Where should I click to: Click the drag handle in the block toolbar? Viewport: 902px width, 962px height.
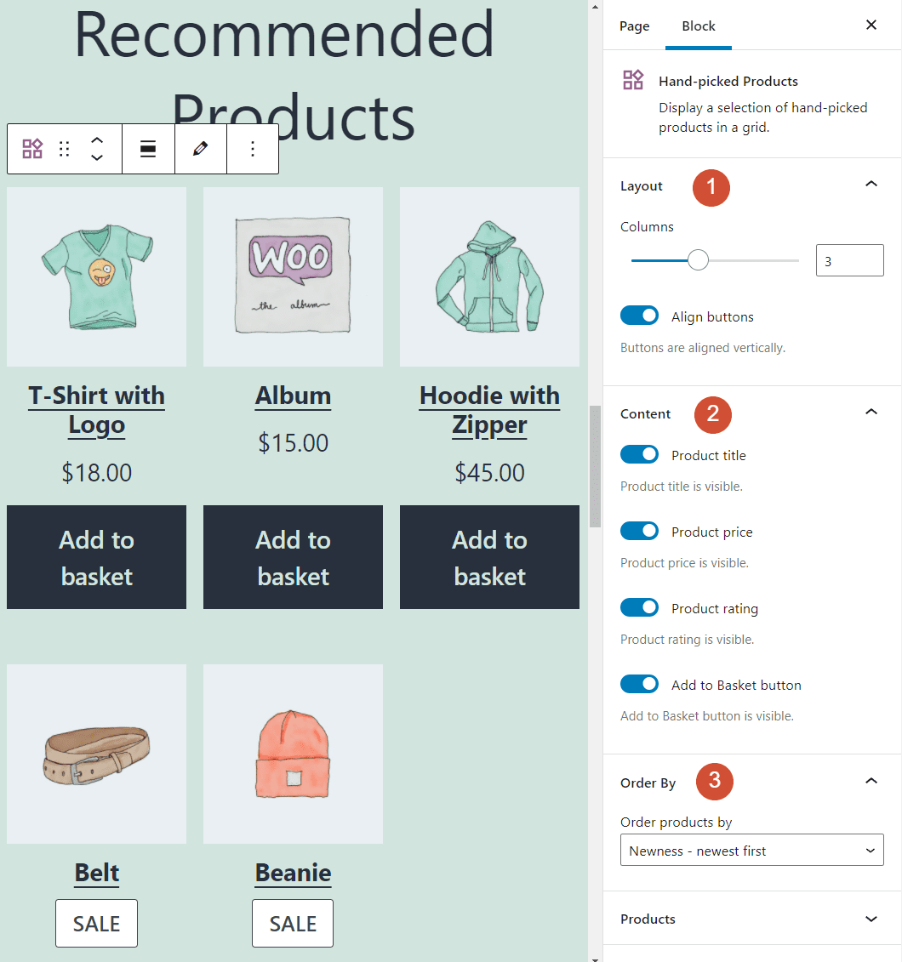[x=64, y=148]
